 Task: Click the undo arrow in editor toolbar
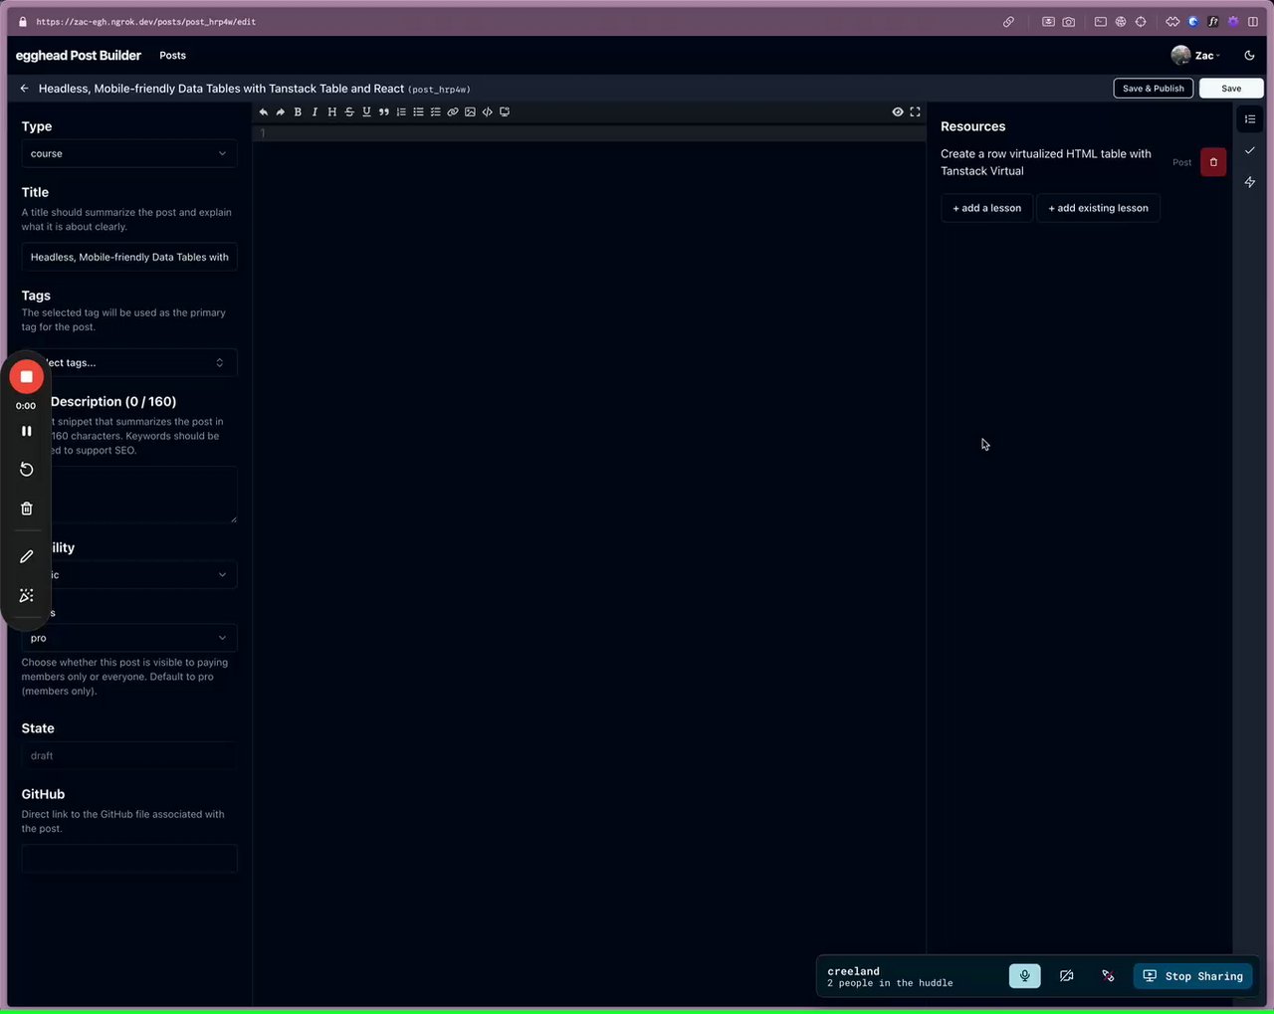[264, 112]
